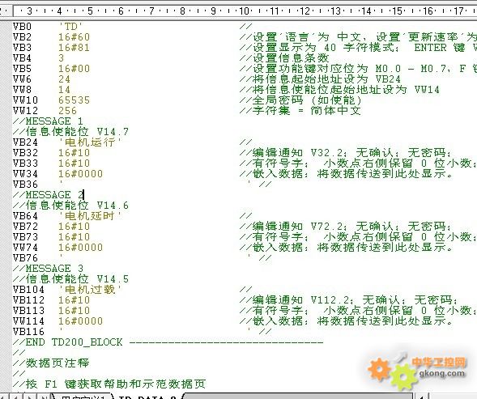Image resolution: width=477 pixels, height=399 pixels.
Task: Click the //MESSAGE 1 comment line
Action: click(48, 121)
